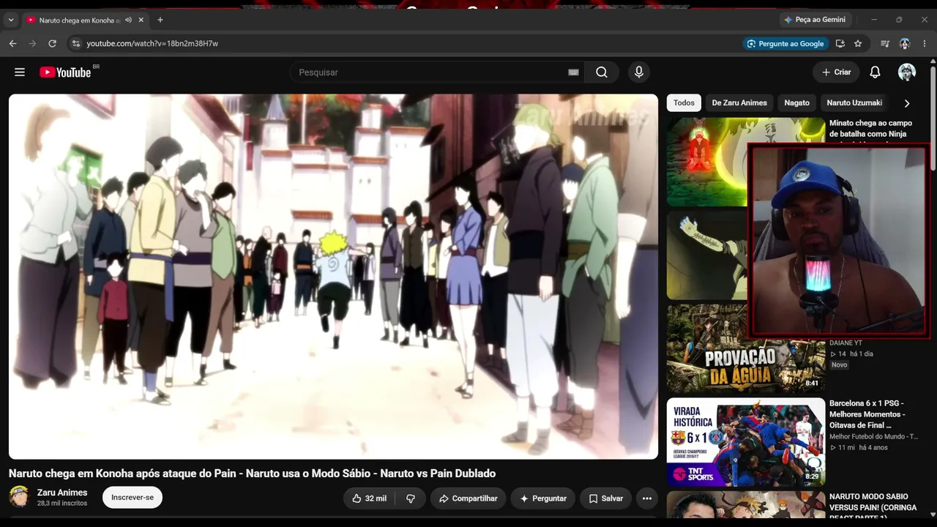Open the Barcelona 6 x 1 PSG title
This screenshot has height=527, width=937.
click(867, 414)
